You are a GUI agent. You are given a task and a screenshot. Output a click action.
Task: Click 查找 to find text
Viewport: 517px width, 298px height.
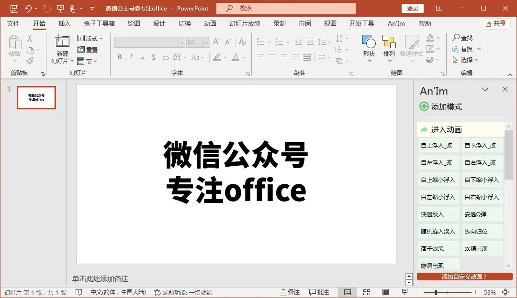coord(462,38)
